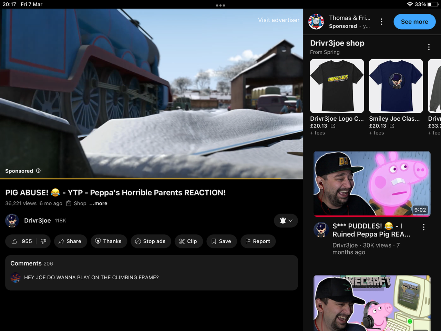Image resolution: width=441 pixels, height=331 pixels.
Task: Open Thomas & Friends ad options menu
Action: 381,22
